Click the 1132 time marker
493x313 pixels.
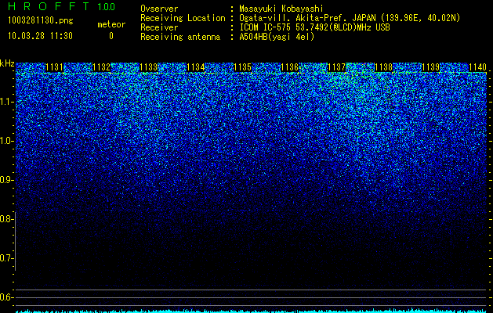(102, 67)
